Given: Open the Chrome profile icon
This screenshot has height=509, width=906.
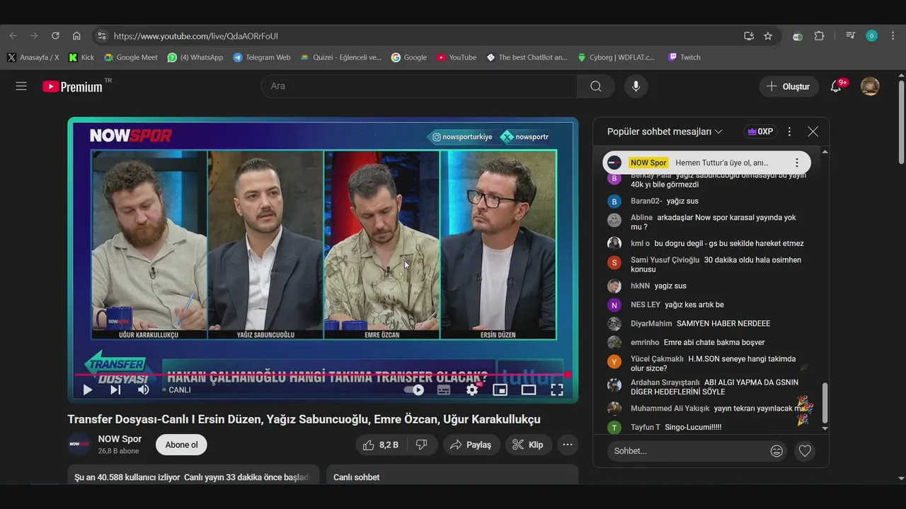Looking at the screenshot, I should click(x=871, y=36).
